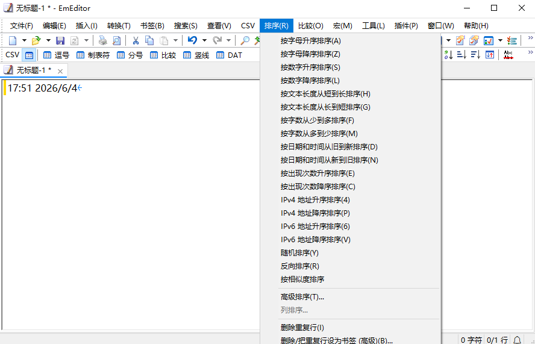Click the notification bell in status bar
Screen dimensions: 535x344
tap(518, 340)
